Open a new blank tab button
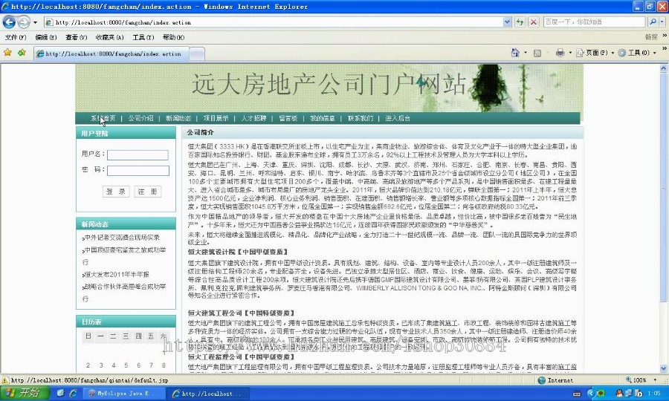The height and width of the screenshot is (401, 669). pos(197,53)
